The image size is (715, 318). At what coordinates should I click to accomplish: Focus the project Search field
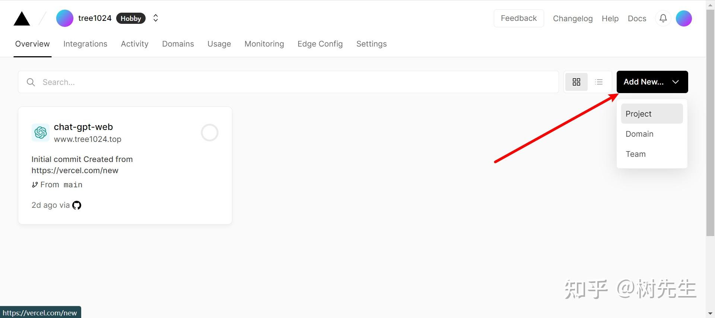pyautogui.click(x=288, y=82)
